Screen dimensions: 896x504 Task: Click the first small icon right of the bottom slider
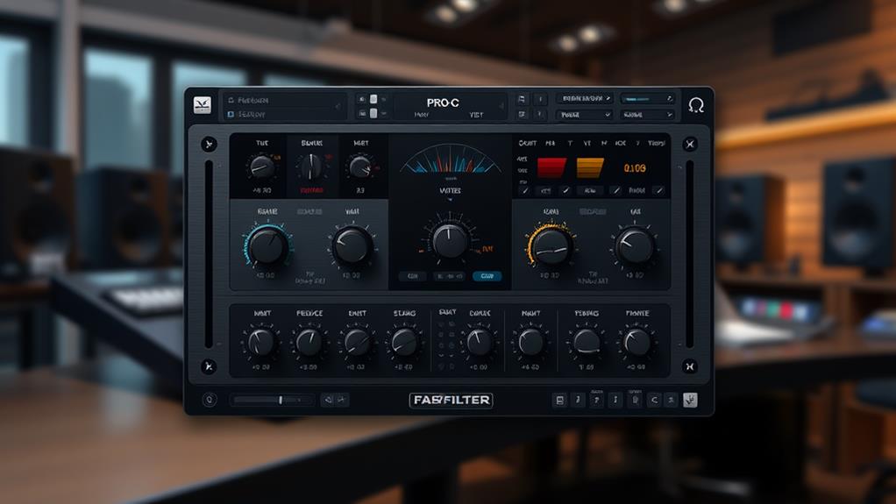(x=328, y=400)
